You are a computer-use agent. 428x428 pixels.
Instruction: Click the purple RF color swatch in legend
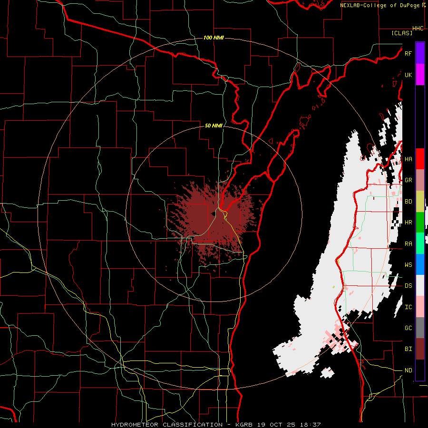[420, 53]
